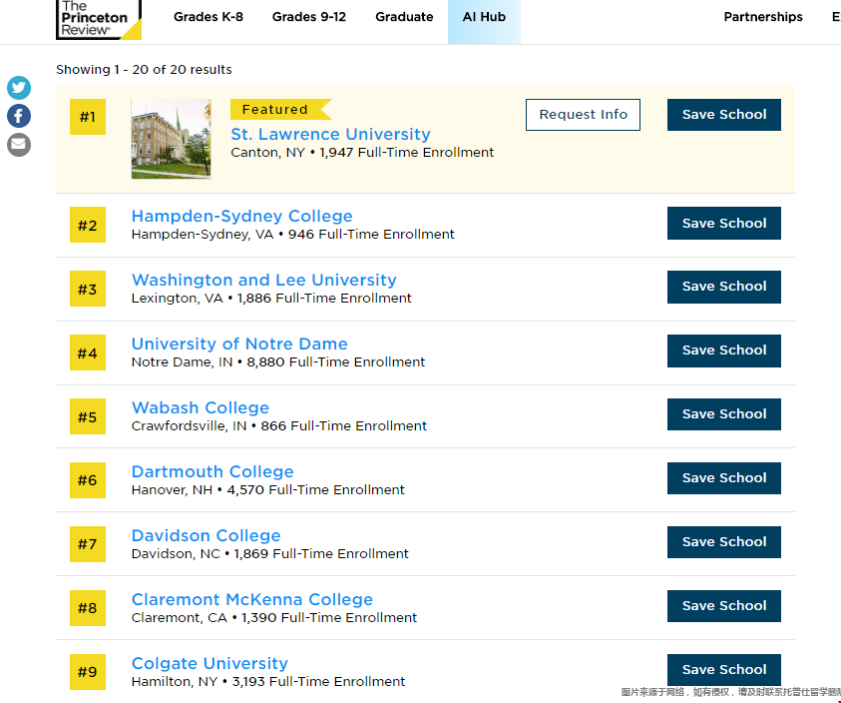This screenshot has height=703, width=841.
Task: Click The Princeton Review logo
Action: click(x=98, y=18)
